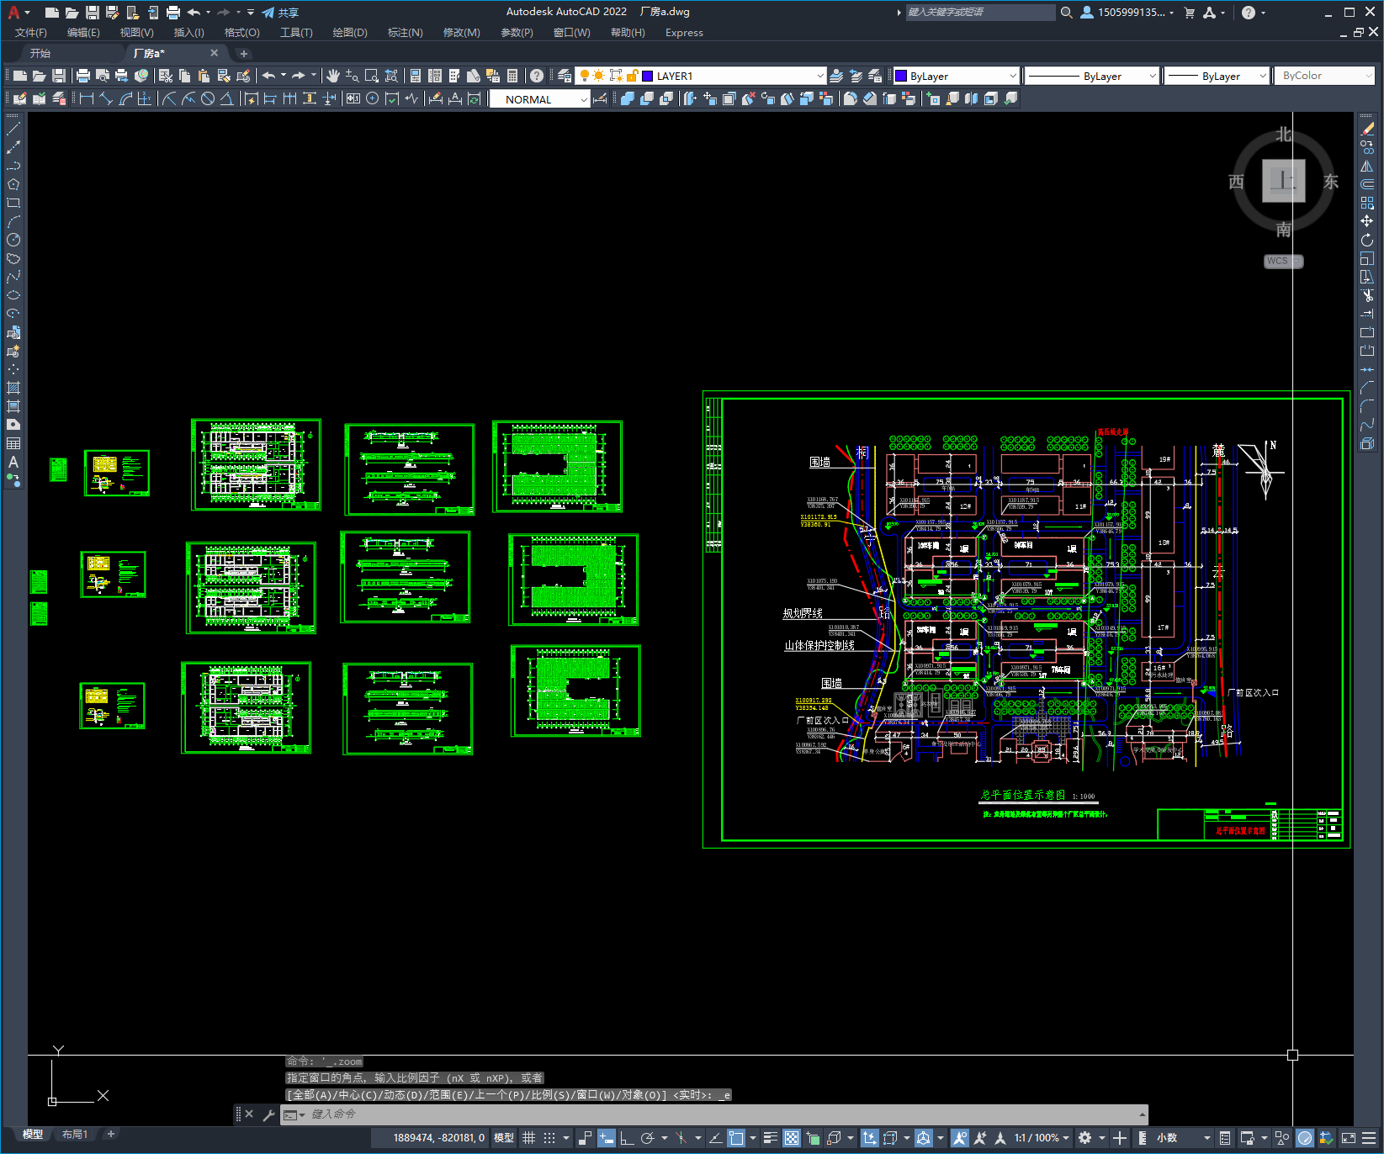Toggle snap mode in status bar
This screenshot has width=1384, height=1154.
(x=549, y=1138)
